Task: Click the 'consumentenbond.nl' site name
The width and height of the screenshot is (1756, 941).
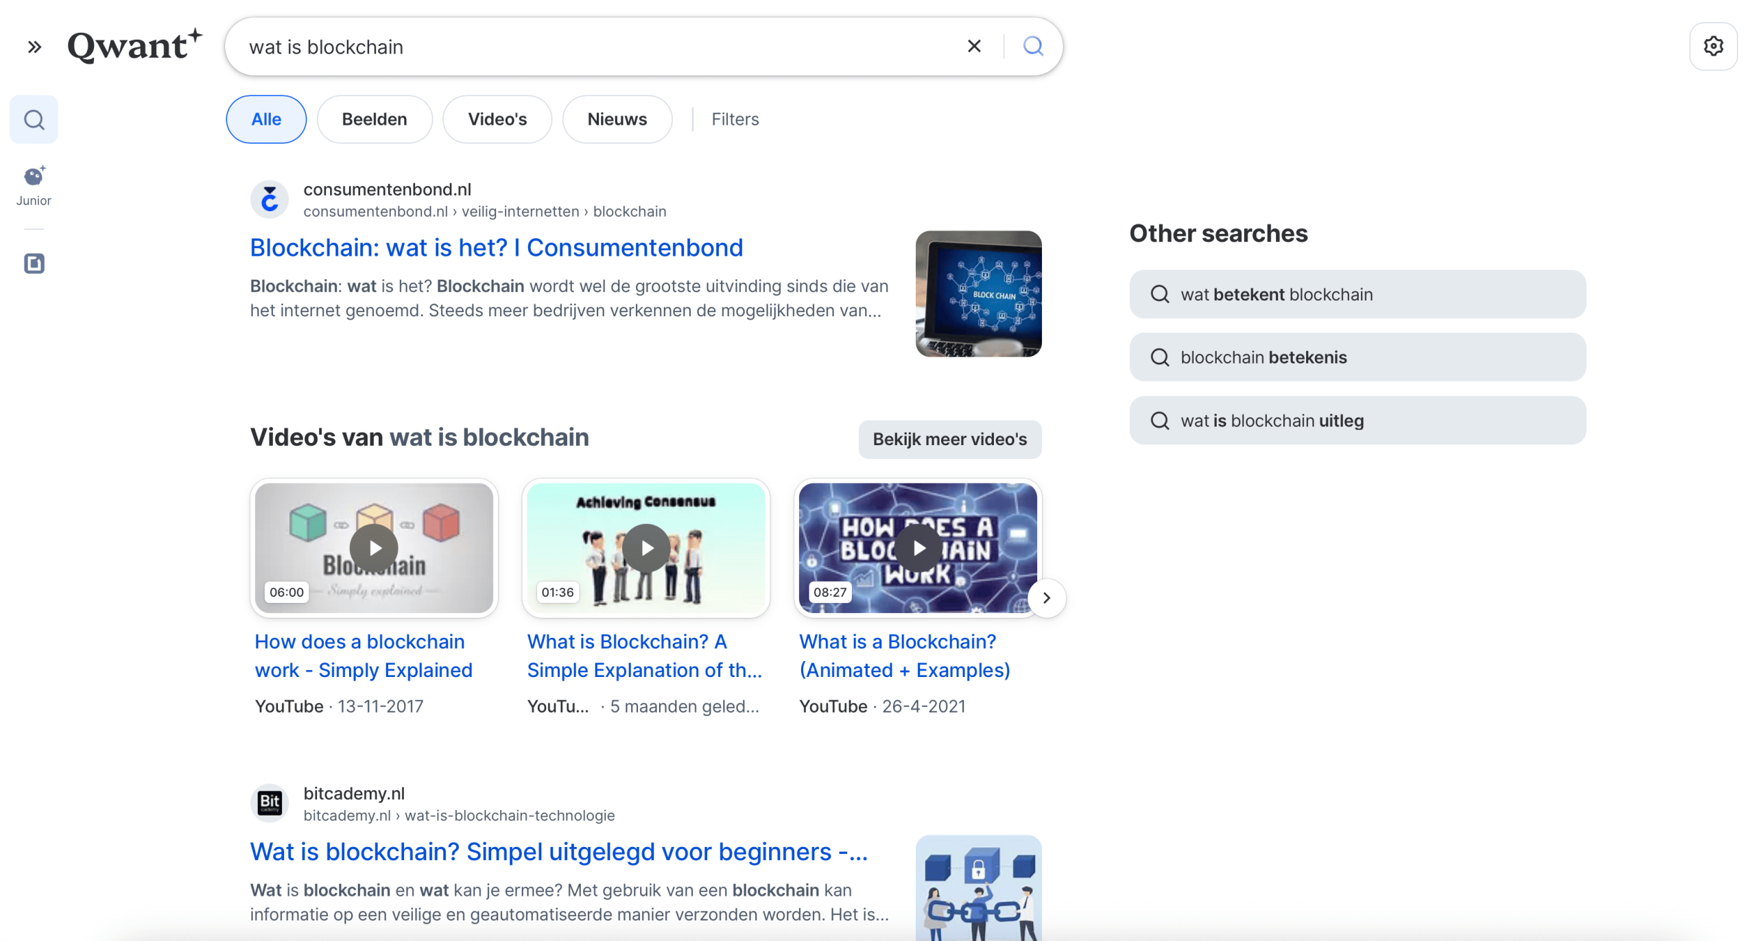Action: tap(387, 189)
